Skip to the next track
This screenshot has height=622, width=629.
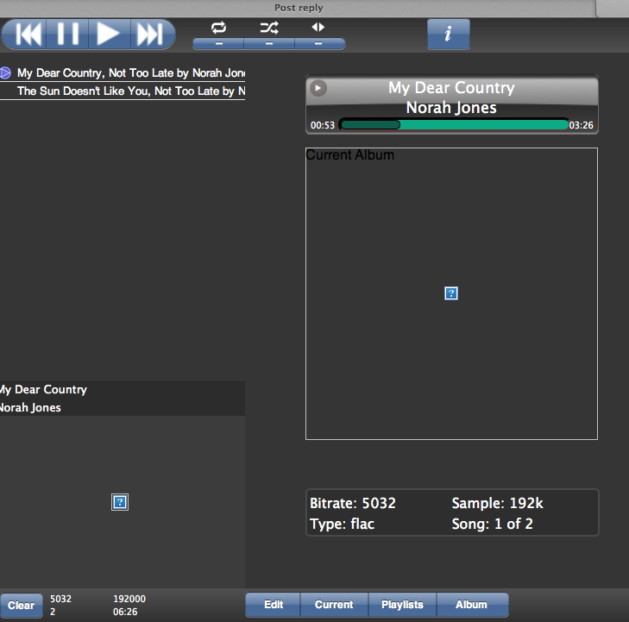pos(153,35)
